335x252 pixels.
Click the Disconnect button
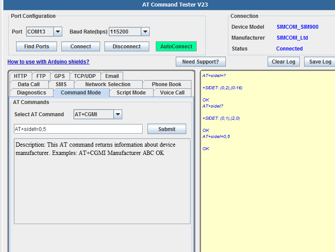click(x=127, y=47)
